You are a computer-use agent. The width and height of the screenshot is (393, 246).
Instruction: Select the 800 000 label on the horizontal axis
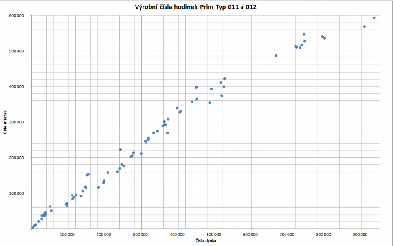(325, 235)
